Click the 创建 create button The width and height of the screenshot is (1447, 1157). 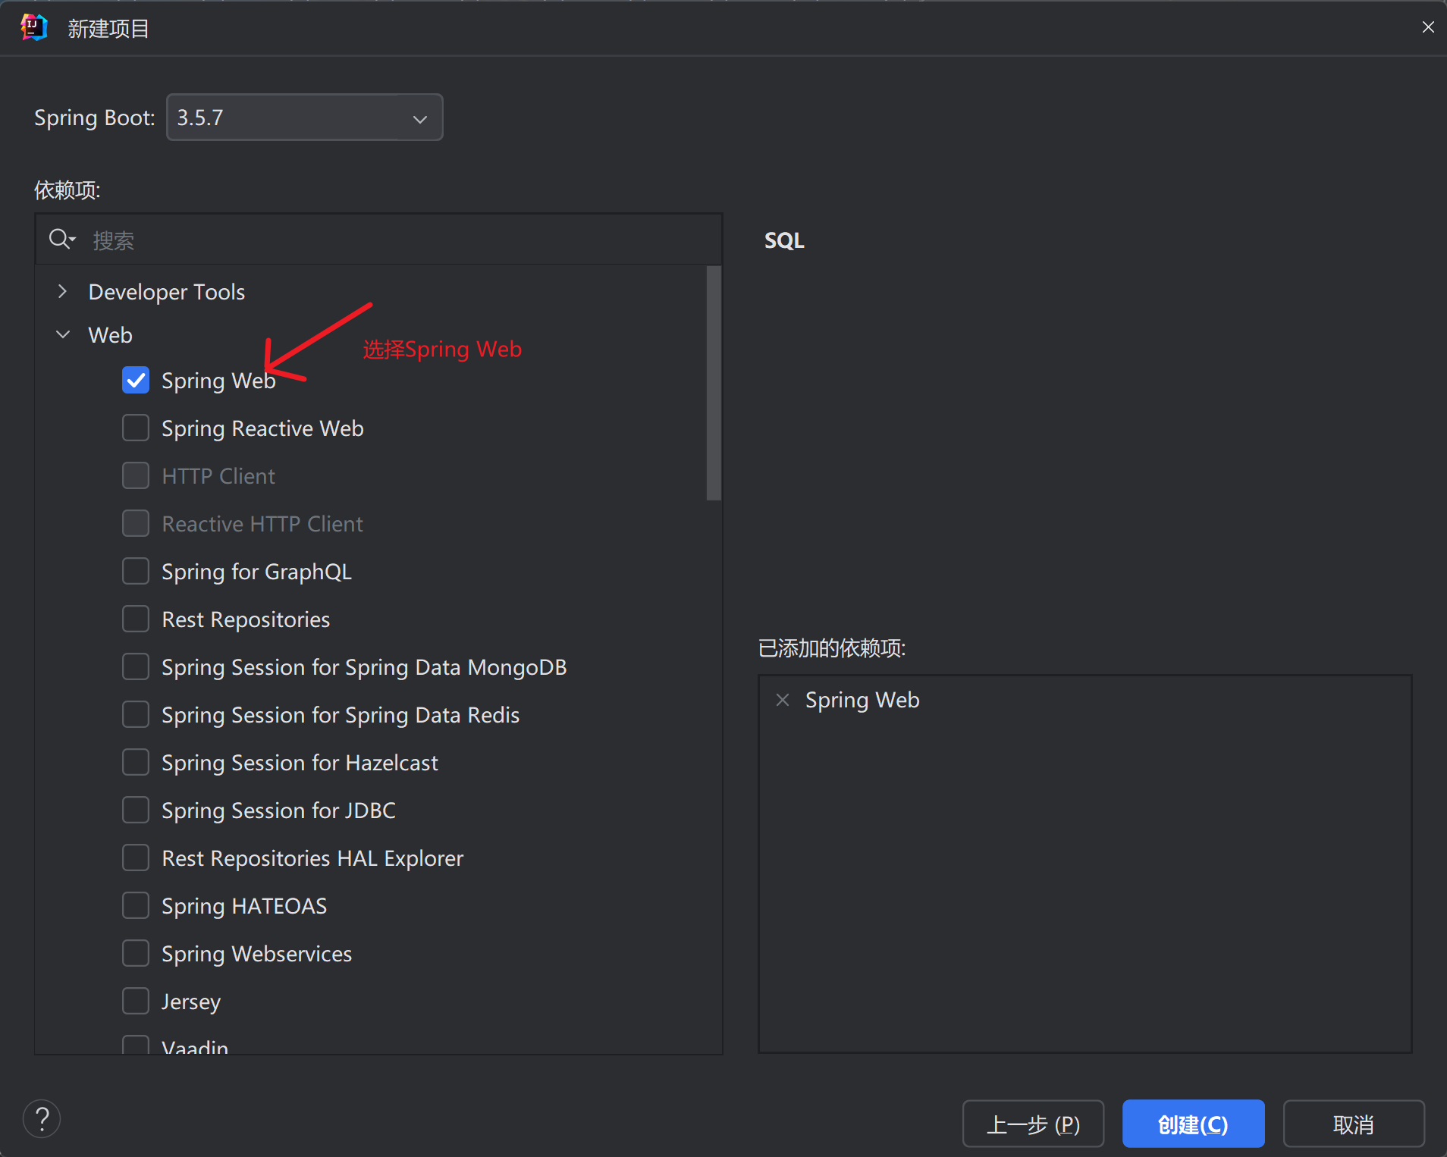1193,1124
